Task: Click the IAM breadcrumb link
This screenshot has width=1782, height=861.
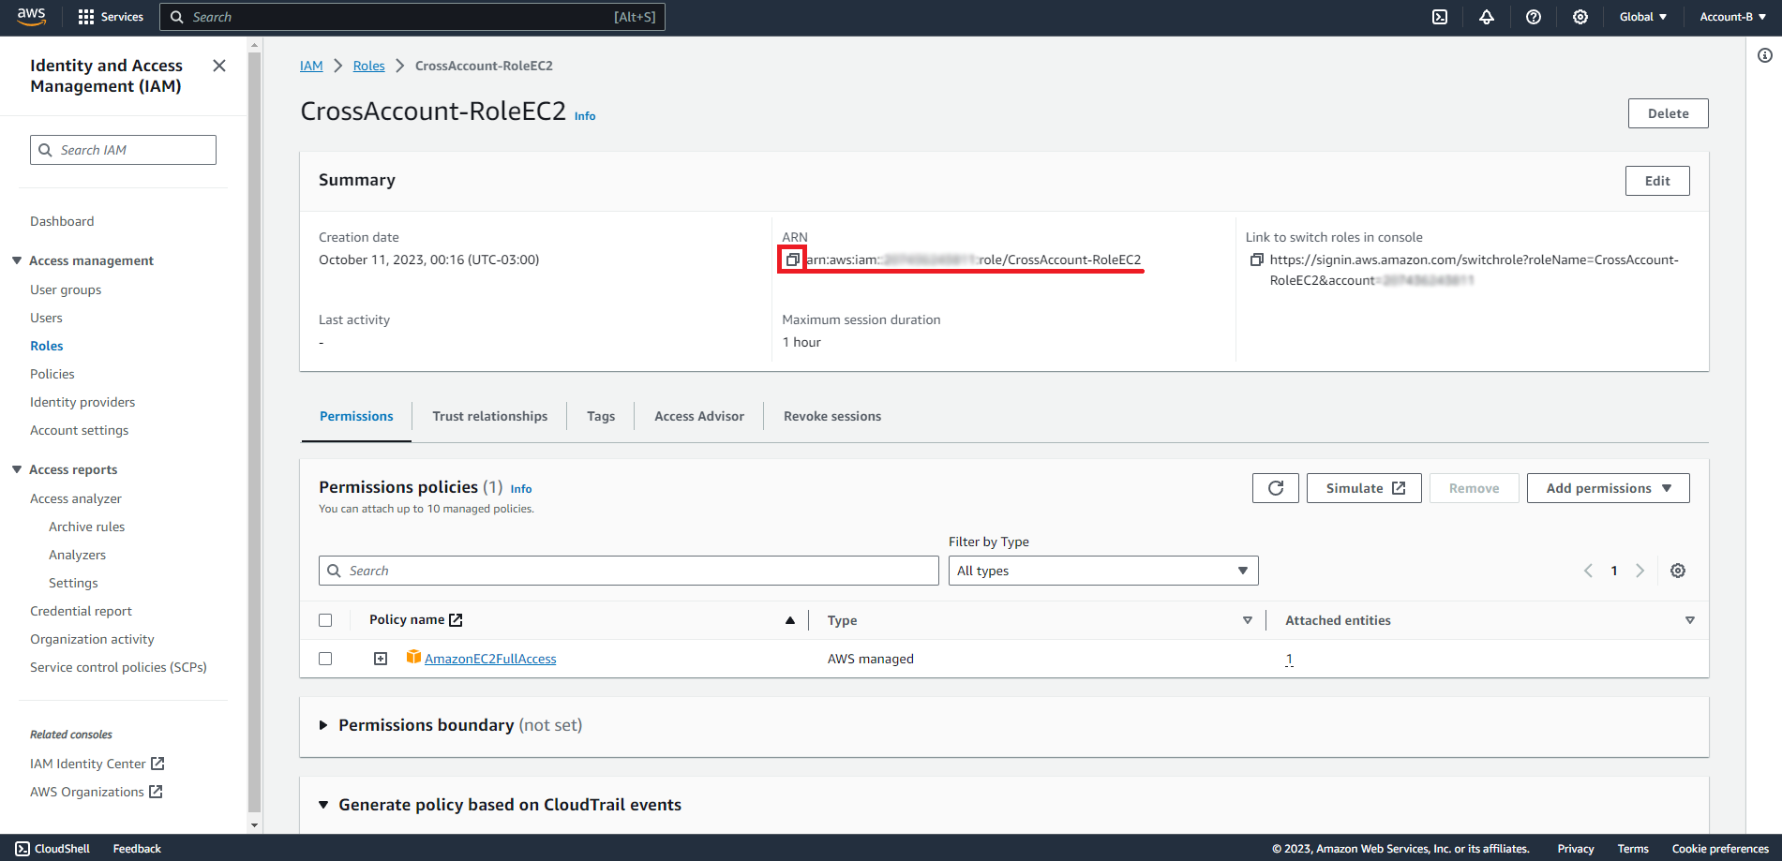Action: click(311, 66)
